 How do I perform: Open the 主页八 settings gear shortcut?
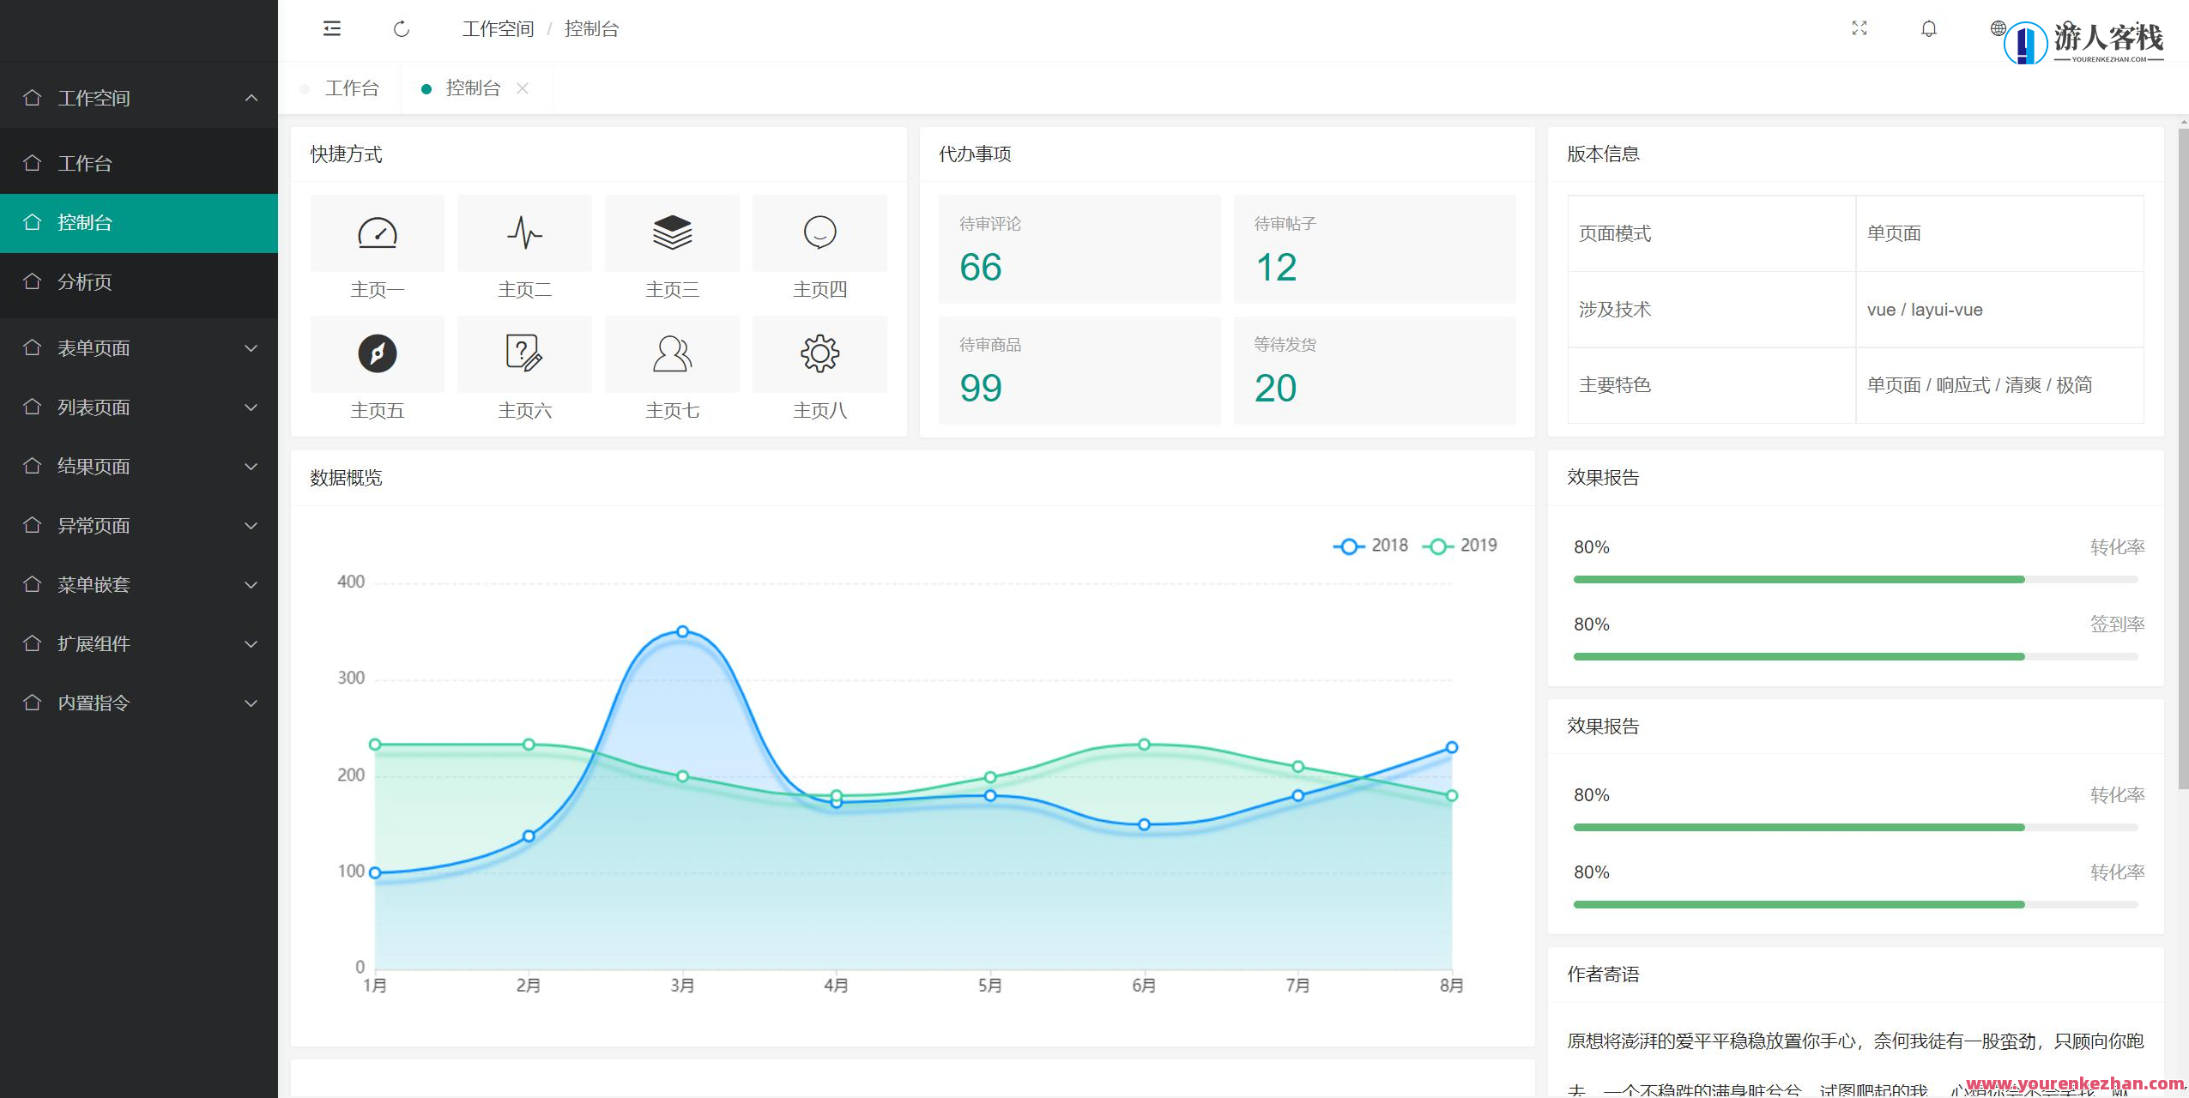click(819, 353)
